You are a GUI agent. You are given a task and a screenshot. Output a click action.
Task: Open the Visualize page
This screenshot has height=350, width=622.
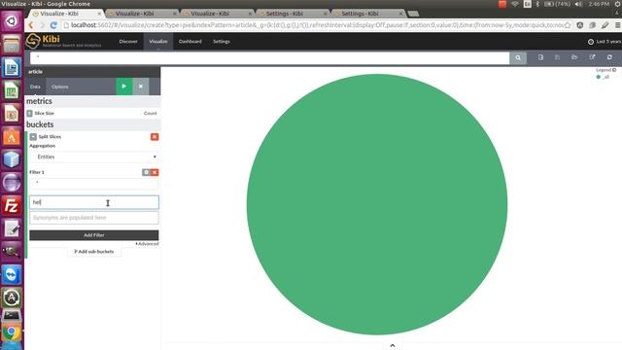158,41
